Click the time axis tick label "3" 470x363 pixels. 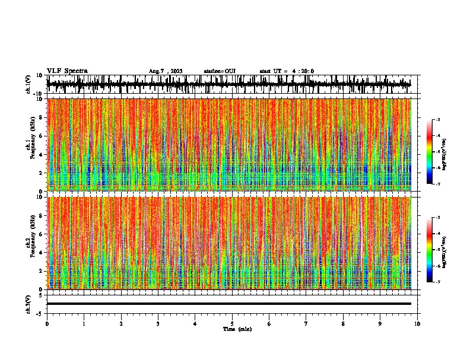click(x=158, y=324)
